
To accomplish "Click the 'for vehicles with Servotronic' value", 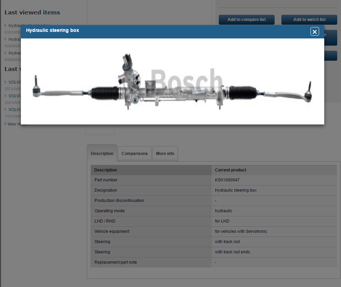I will click(x=241, y=231).
